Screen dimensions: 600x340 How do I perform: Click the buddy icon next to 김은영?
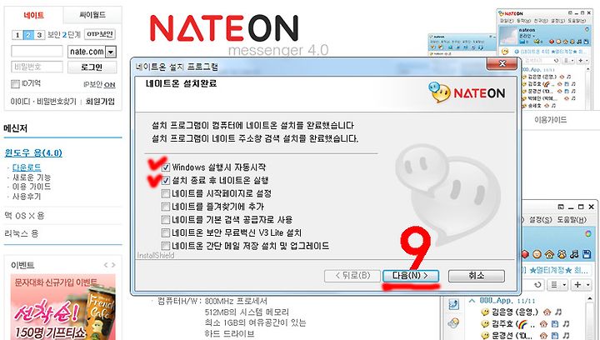(x=485, y=312)
